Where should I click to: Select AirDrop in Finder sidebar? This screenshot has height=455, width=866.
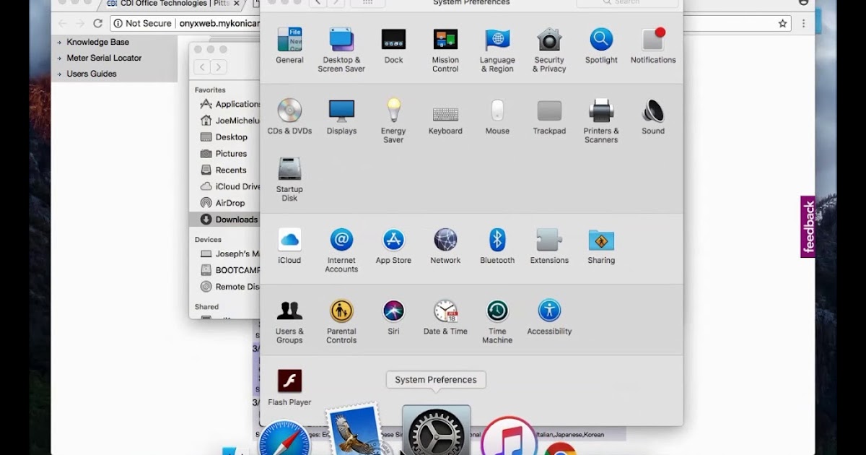tap(223, 203)
